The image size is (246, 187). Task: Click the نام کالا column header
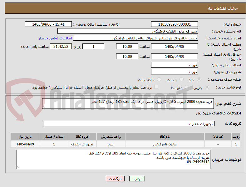(165, 137)
